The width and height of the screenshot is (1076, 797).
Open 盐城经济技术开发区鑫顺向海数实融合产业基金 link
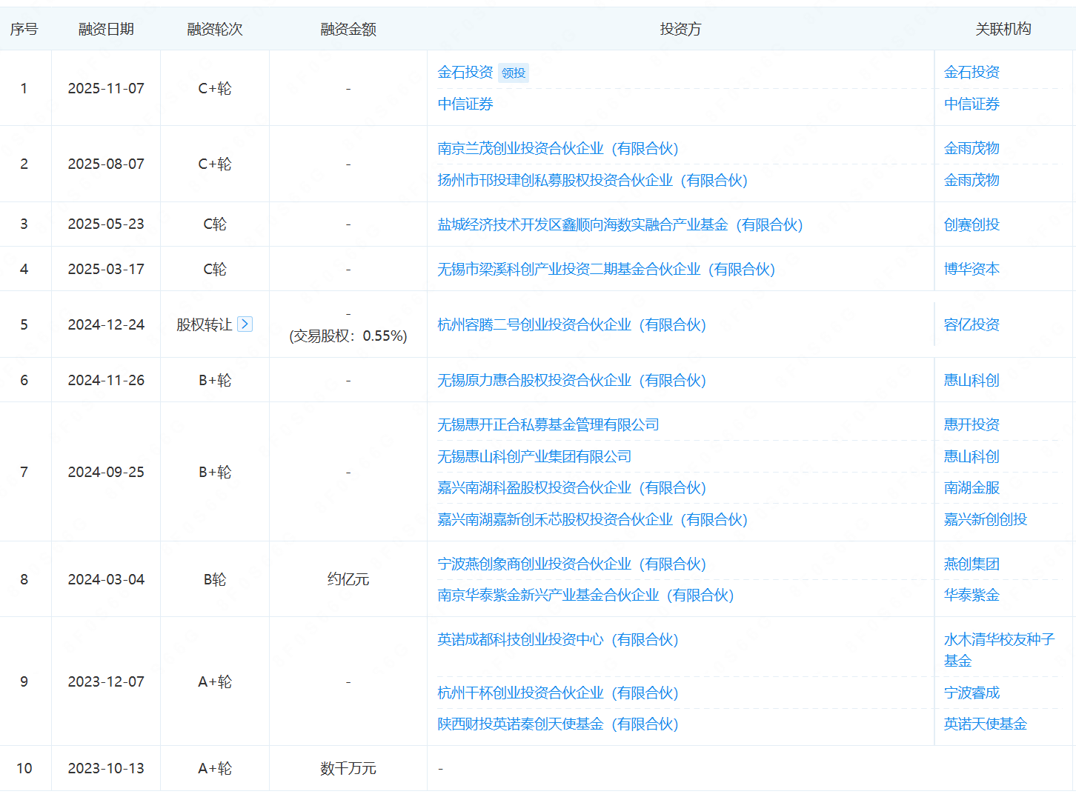(x=620, y=224)
